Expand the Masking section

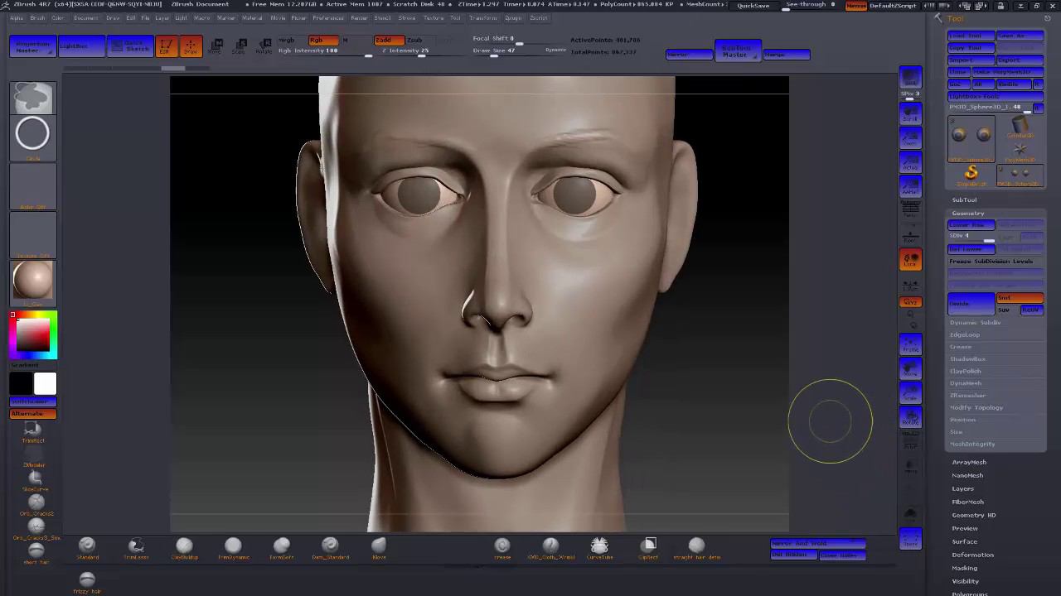click(x=964, y=568)
